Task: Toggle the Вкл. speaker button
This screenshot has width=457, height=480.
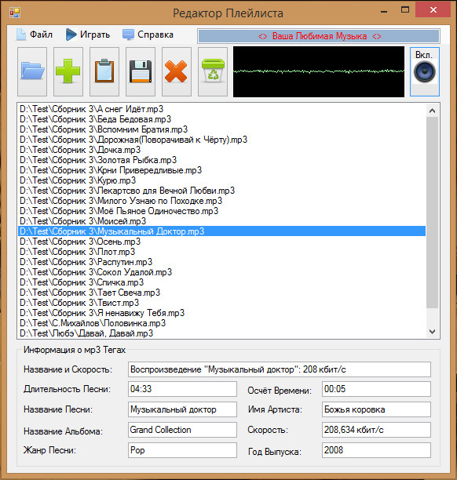Action: (425, 71)
